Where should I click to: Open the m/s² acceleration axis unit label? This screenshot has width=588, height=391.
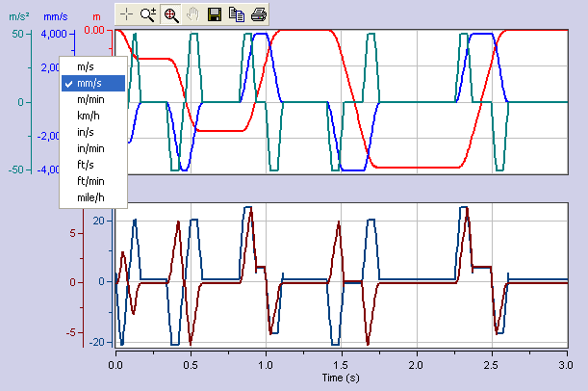point(17,17)
